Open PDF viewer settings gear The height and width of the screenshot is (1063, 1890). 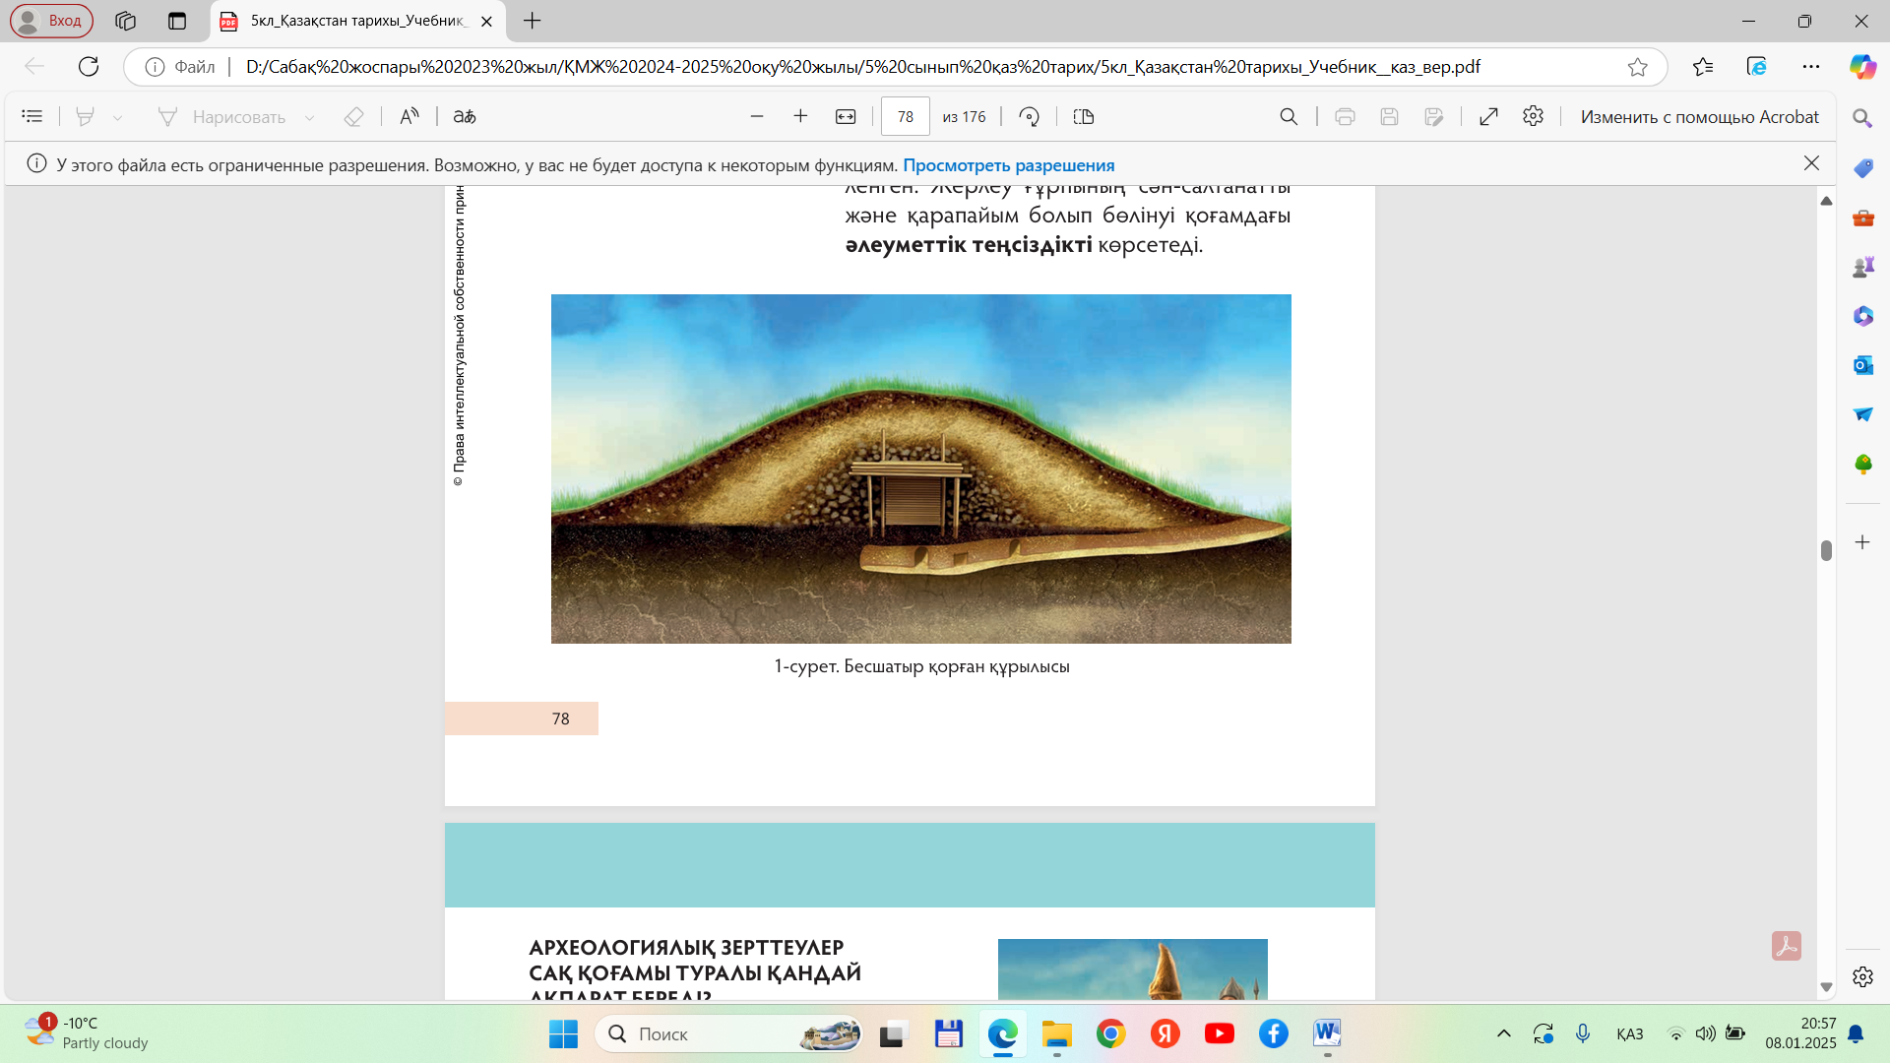(x=1533, y=116)
